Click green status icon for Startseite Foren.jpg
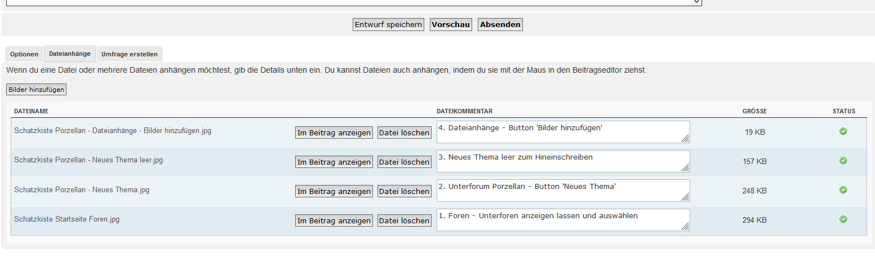 (x=843, y=219)
